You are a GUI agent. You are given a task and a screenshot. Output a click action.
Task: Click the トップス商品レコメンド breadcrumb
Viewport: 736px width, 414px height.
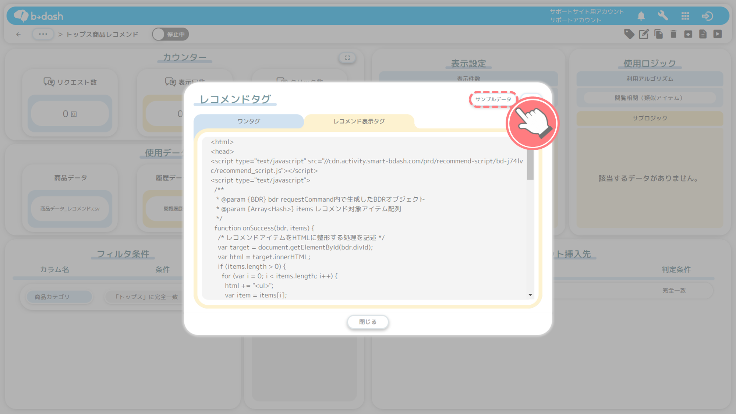pos(102,34)
